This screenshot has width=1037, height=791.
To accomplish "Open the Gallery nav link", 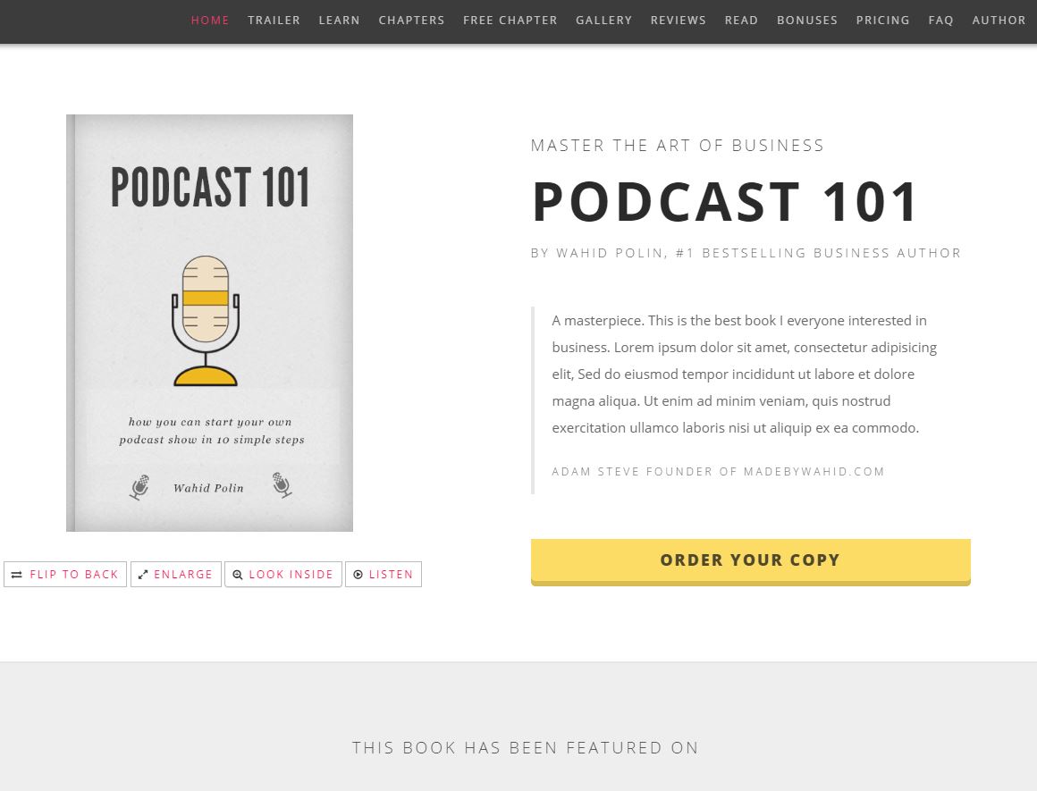I will (x=603, y=20).
